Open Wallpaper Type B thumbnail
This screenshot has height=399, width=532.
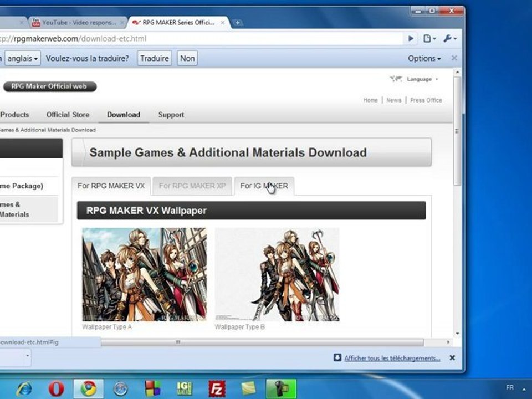click(277, 274)
